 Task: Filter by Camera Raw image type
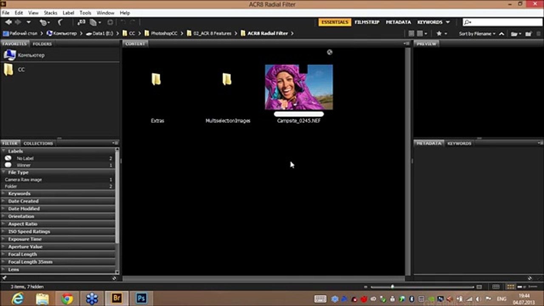pyautogui.click(x=58, y=179)
